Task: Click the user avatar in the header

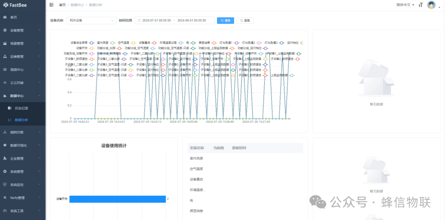Action: (x=431, y=5)
